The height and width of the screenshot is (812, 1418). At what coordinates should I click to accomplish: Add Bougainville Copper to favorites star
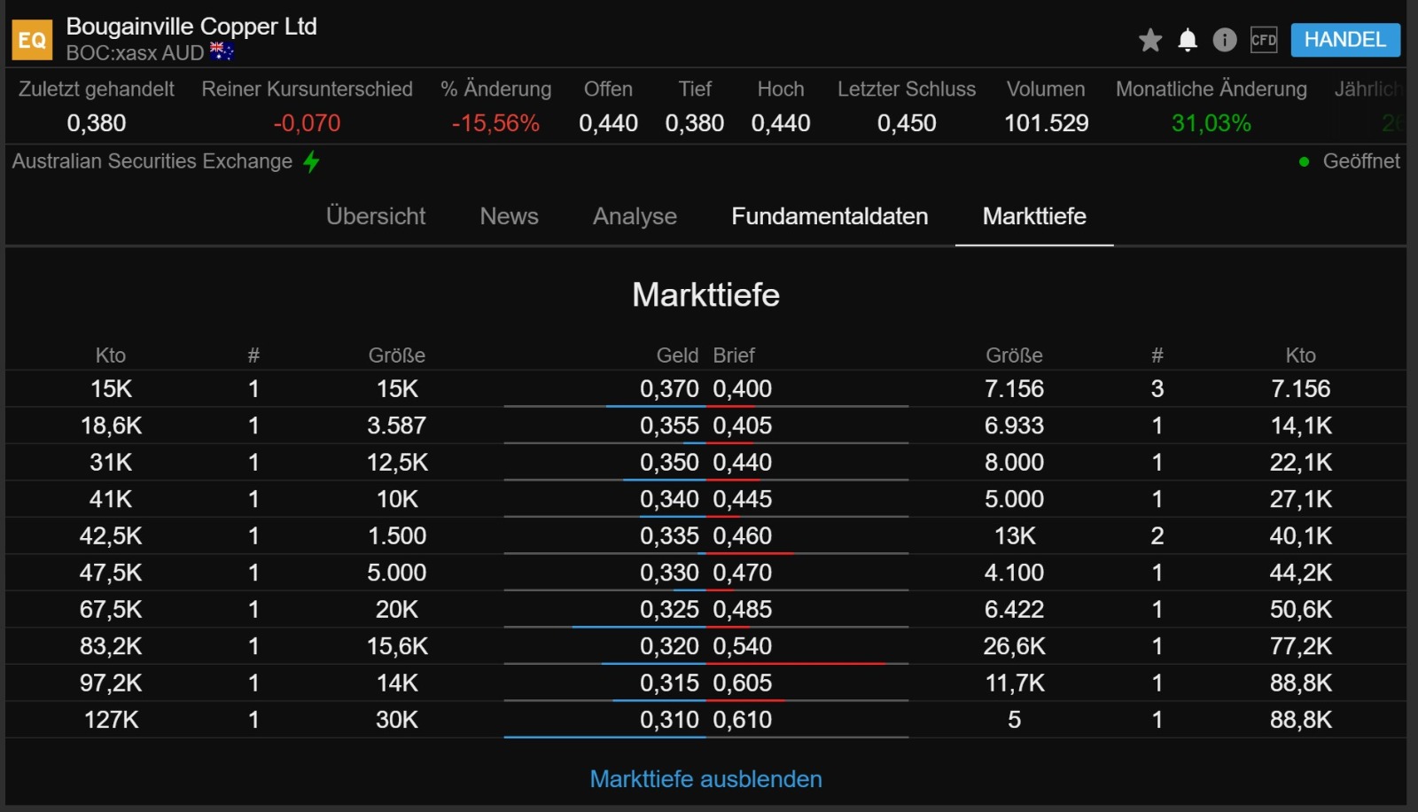[x=1150, y=40]
